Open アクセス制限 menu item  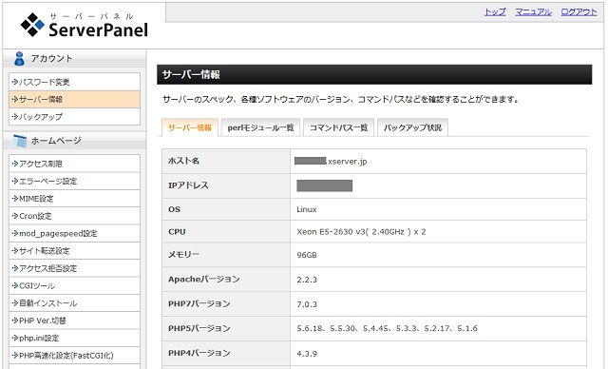[74, 164]
